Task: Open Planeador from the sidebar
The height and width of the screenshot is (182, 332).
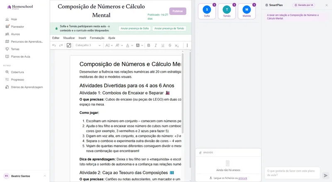Action: coord(17,27)
